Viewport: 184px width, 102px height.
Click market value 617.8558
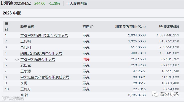click(138, 47)
